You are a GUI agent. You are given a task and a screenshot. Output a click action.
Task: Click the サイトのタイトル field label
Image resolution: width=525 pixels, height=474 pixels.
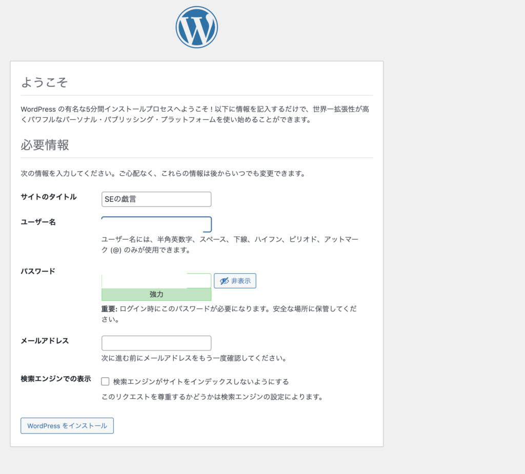click(x=49, y=197)
